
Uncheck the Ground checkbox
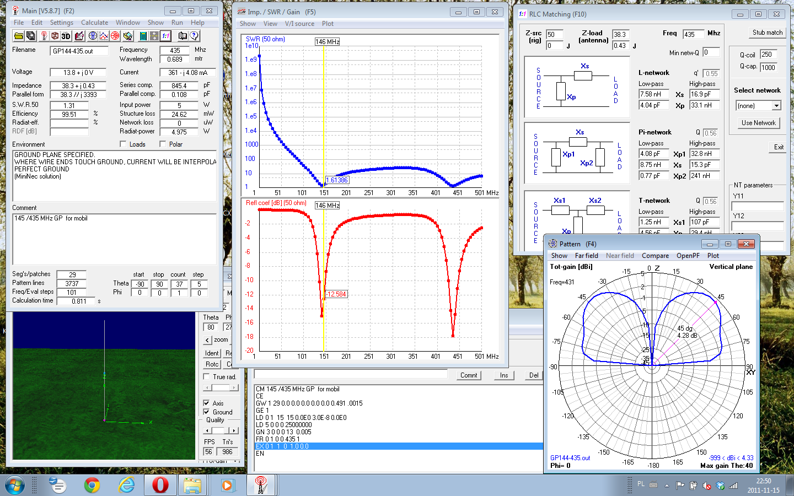pos(207,412)
